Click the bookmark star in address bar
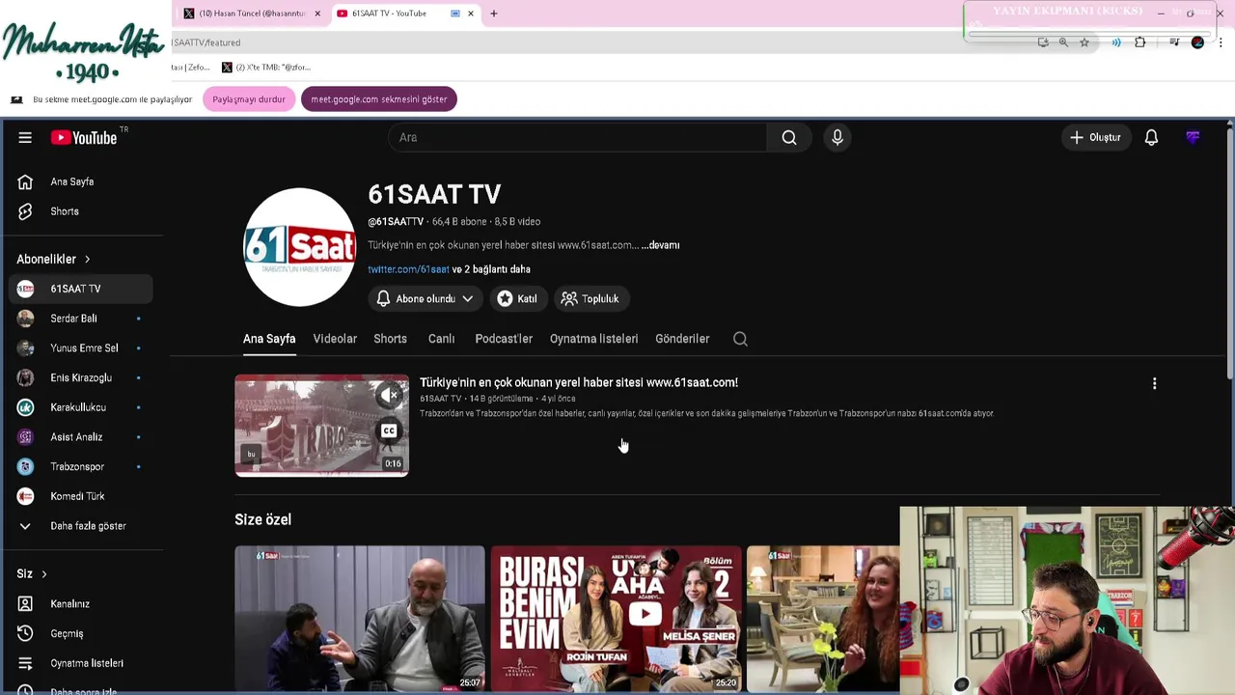The height and width of the screenshot is (695, 1235). point(1084,42)
